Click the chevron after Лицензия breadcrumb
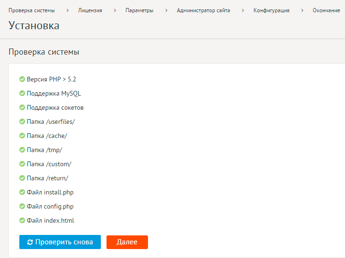The image size is (345, 258). (115, 10)
